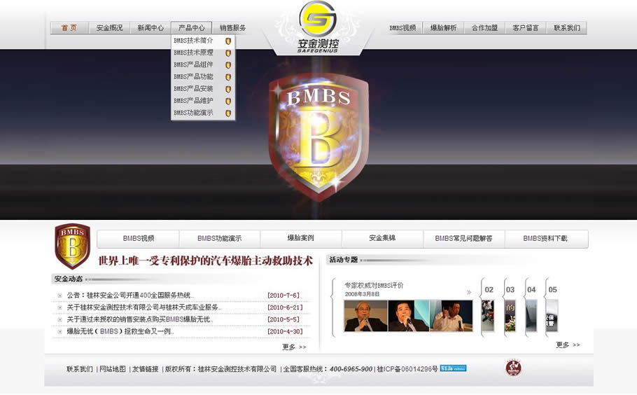Click double-arrow icon next to 专家权威对BMBS评价
This screenshot has width=637, height=395.
(468, 293)
